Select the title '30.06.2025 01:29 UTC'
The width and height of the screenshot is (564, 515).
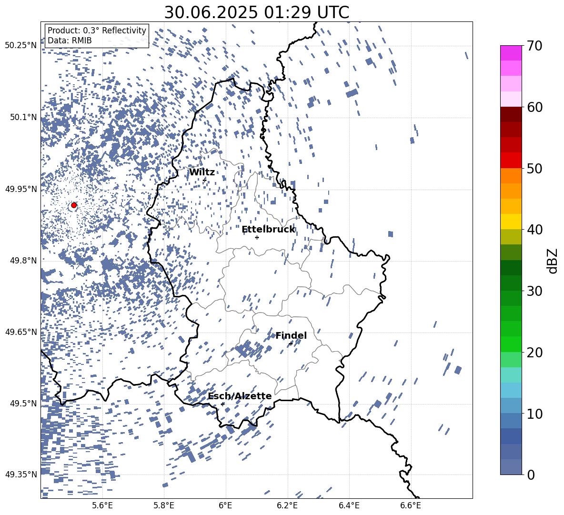256,12
